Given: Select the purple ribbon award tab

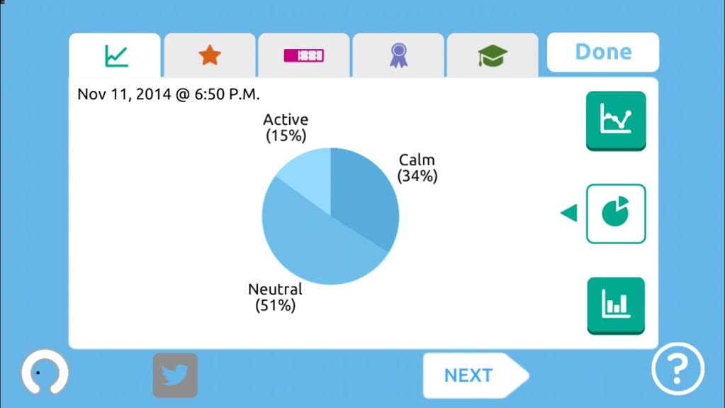Looking at the screenshot, I should click(x=398, y=55).
